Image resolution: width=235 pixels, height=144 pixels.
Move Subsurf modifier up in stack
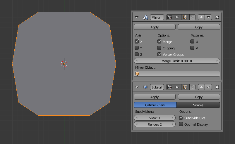pyautogui.click(x=201, y=87)
